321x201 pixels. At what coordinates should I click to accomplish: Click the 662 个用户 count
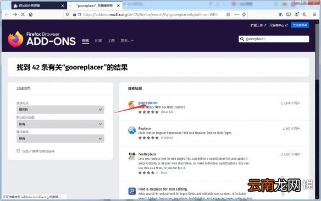[291, 129]
